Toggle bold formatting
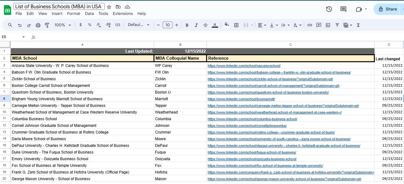404x184 pixels. coord(187,25)
